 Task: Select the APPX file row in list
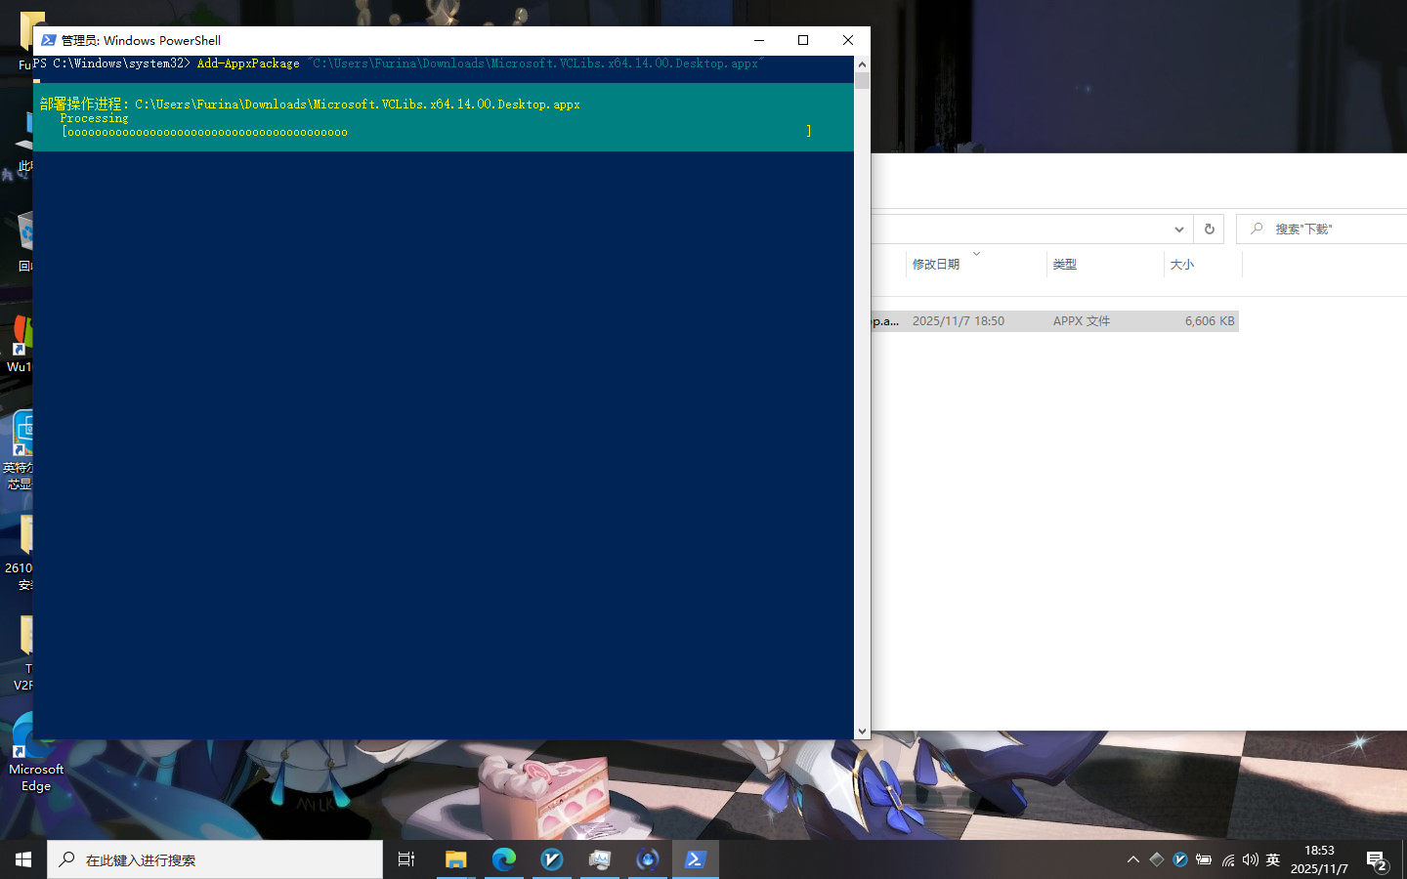point(1055,321)
